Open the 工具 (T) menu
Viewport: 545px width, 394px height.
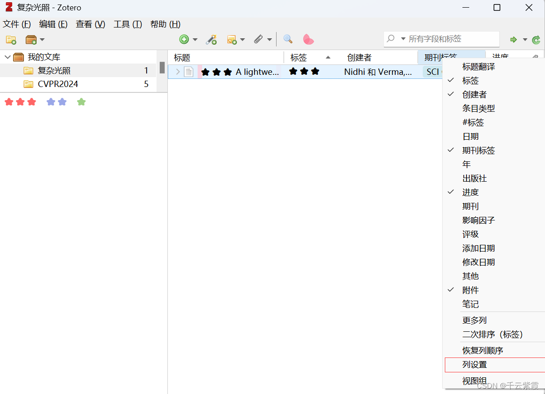[128, 24]
